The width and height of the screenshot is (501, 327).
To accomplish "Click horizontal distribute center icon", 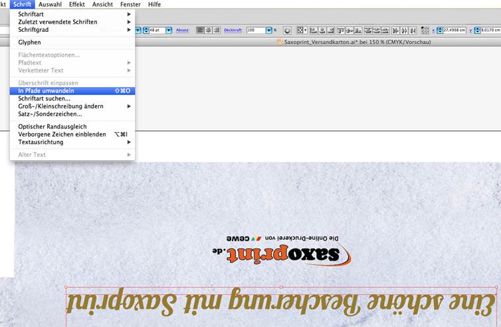I will [x=404, y=31].
